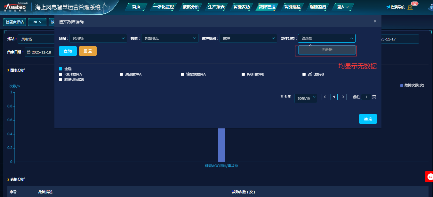Check the IGBT故障A checkbox
Image resolution: width=433 pixels, height=197 pixels.
(x=60, y=74)
